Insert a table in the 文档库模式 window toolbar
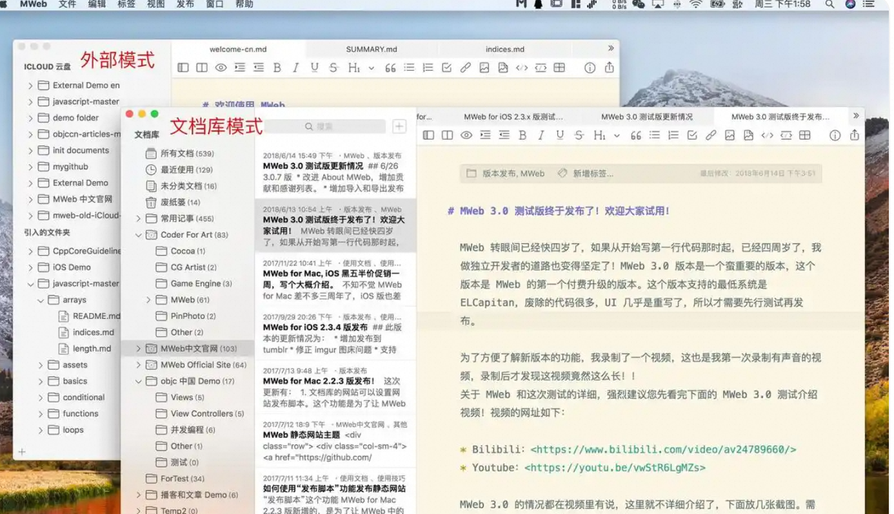Screen dimensions: 894x514 tap(805, 135)
